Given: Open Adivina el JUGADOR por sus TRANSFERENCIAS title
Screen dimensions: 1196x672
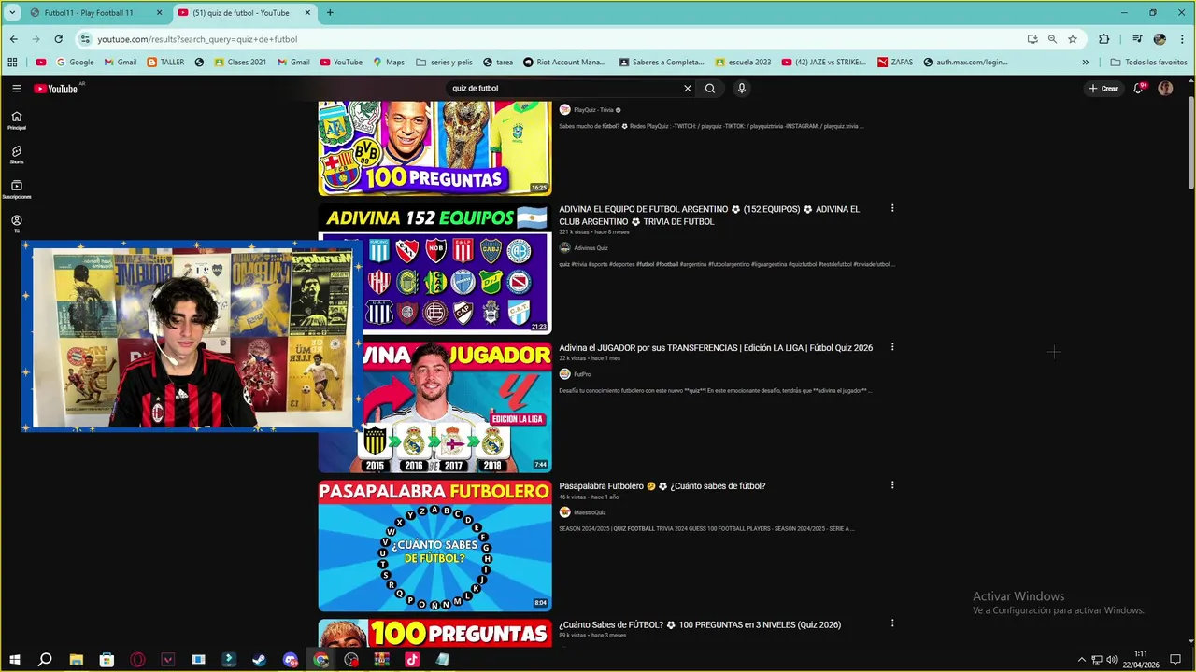Looking at the screenshot, I should (x=716, y=348).
